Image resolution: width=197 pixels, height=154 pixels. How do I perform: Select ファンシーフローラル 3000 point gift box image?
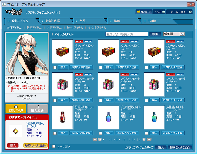tap(62, 84)
